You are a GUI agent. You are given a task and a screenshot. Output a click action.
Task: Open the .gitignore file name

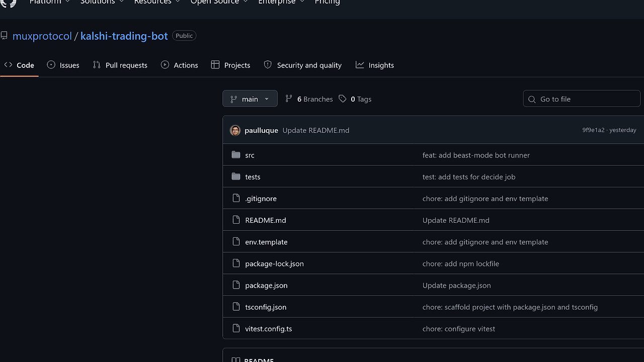click(x=261, y=199)
